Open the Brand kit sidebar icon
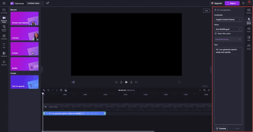Image resolution: width=253 pixels, height=132 pixels. pos(4,63)
